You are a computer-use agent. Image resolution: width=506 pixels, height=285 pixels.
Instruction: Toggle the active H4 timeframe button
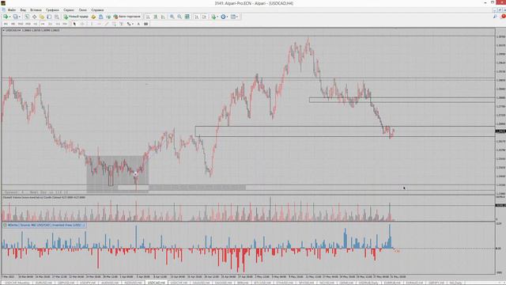(43, 24)
